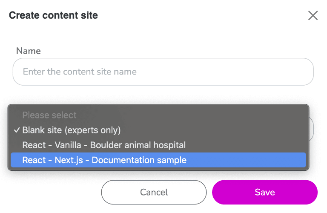Click into the Name input field
The width and height of the screenshot is (327, 213).
point(163,72)
